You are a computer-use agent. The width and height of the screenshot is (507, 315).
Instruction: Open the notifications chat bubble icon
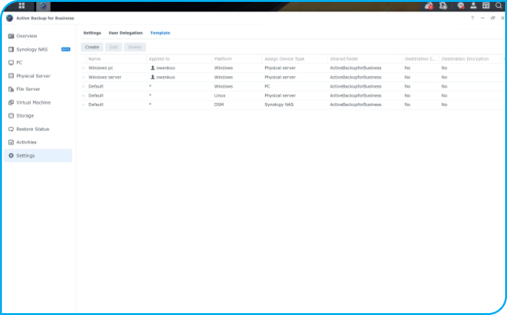click(461, 6)
